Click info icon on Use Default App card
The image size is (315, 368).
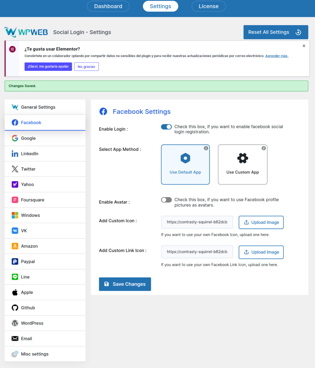pyautogui.click(x=206, y=148)
